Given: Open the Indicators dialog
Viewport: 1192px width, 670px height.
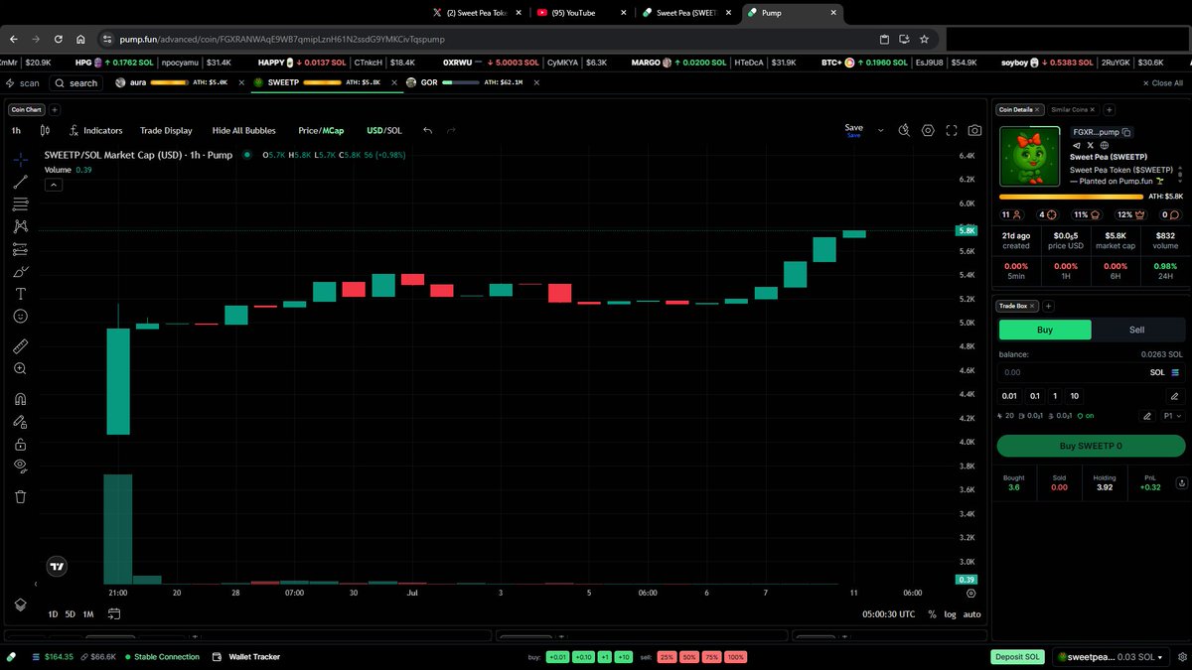Looking at the screenshot, I should (x=95, y=130).
